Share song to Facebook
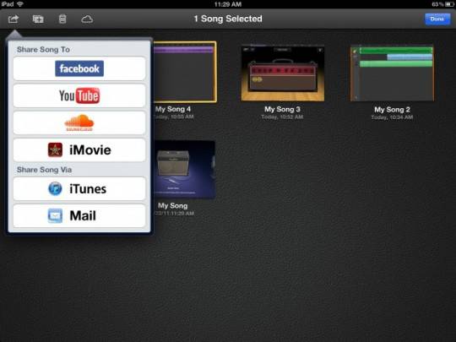456x342 pixels. coord(79,68)
